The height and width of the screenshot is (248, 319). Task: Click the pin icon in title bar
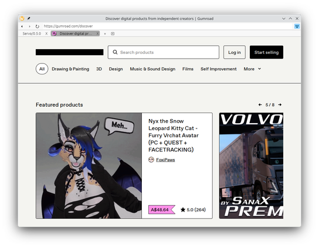pos(29,19)
